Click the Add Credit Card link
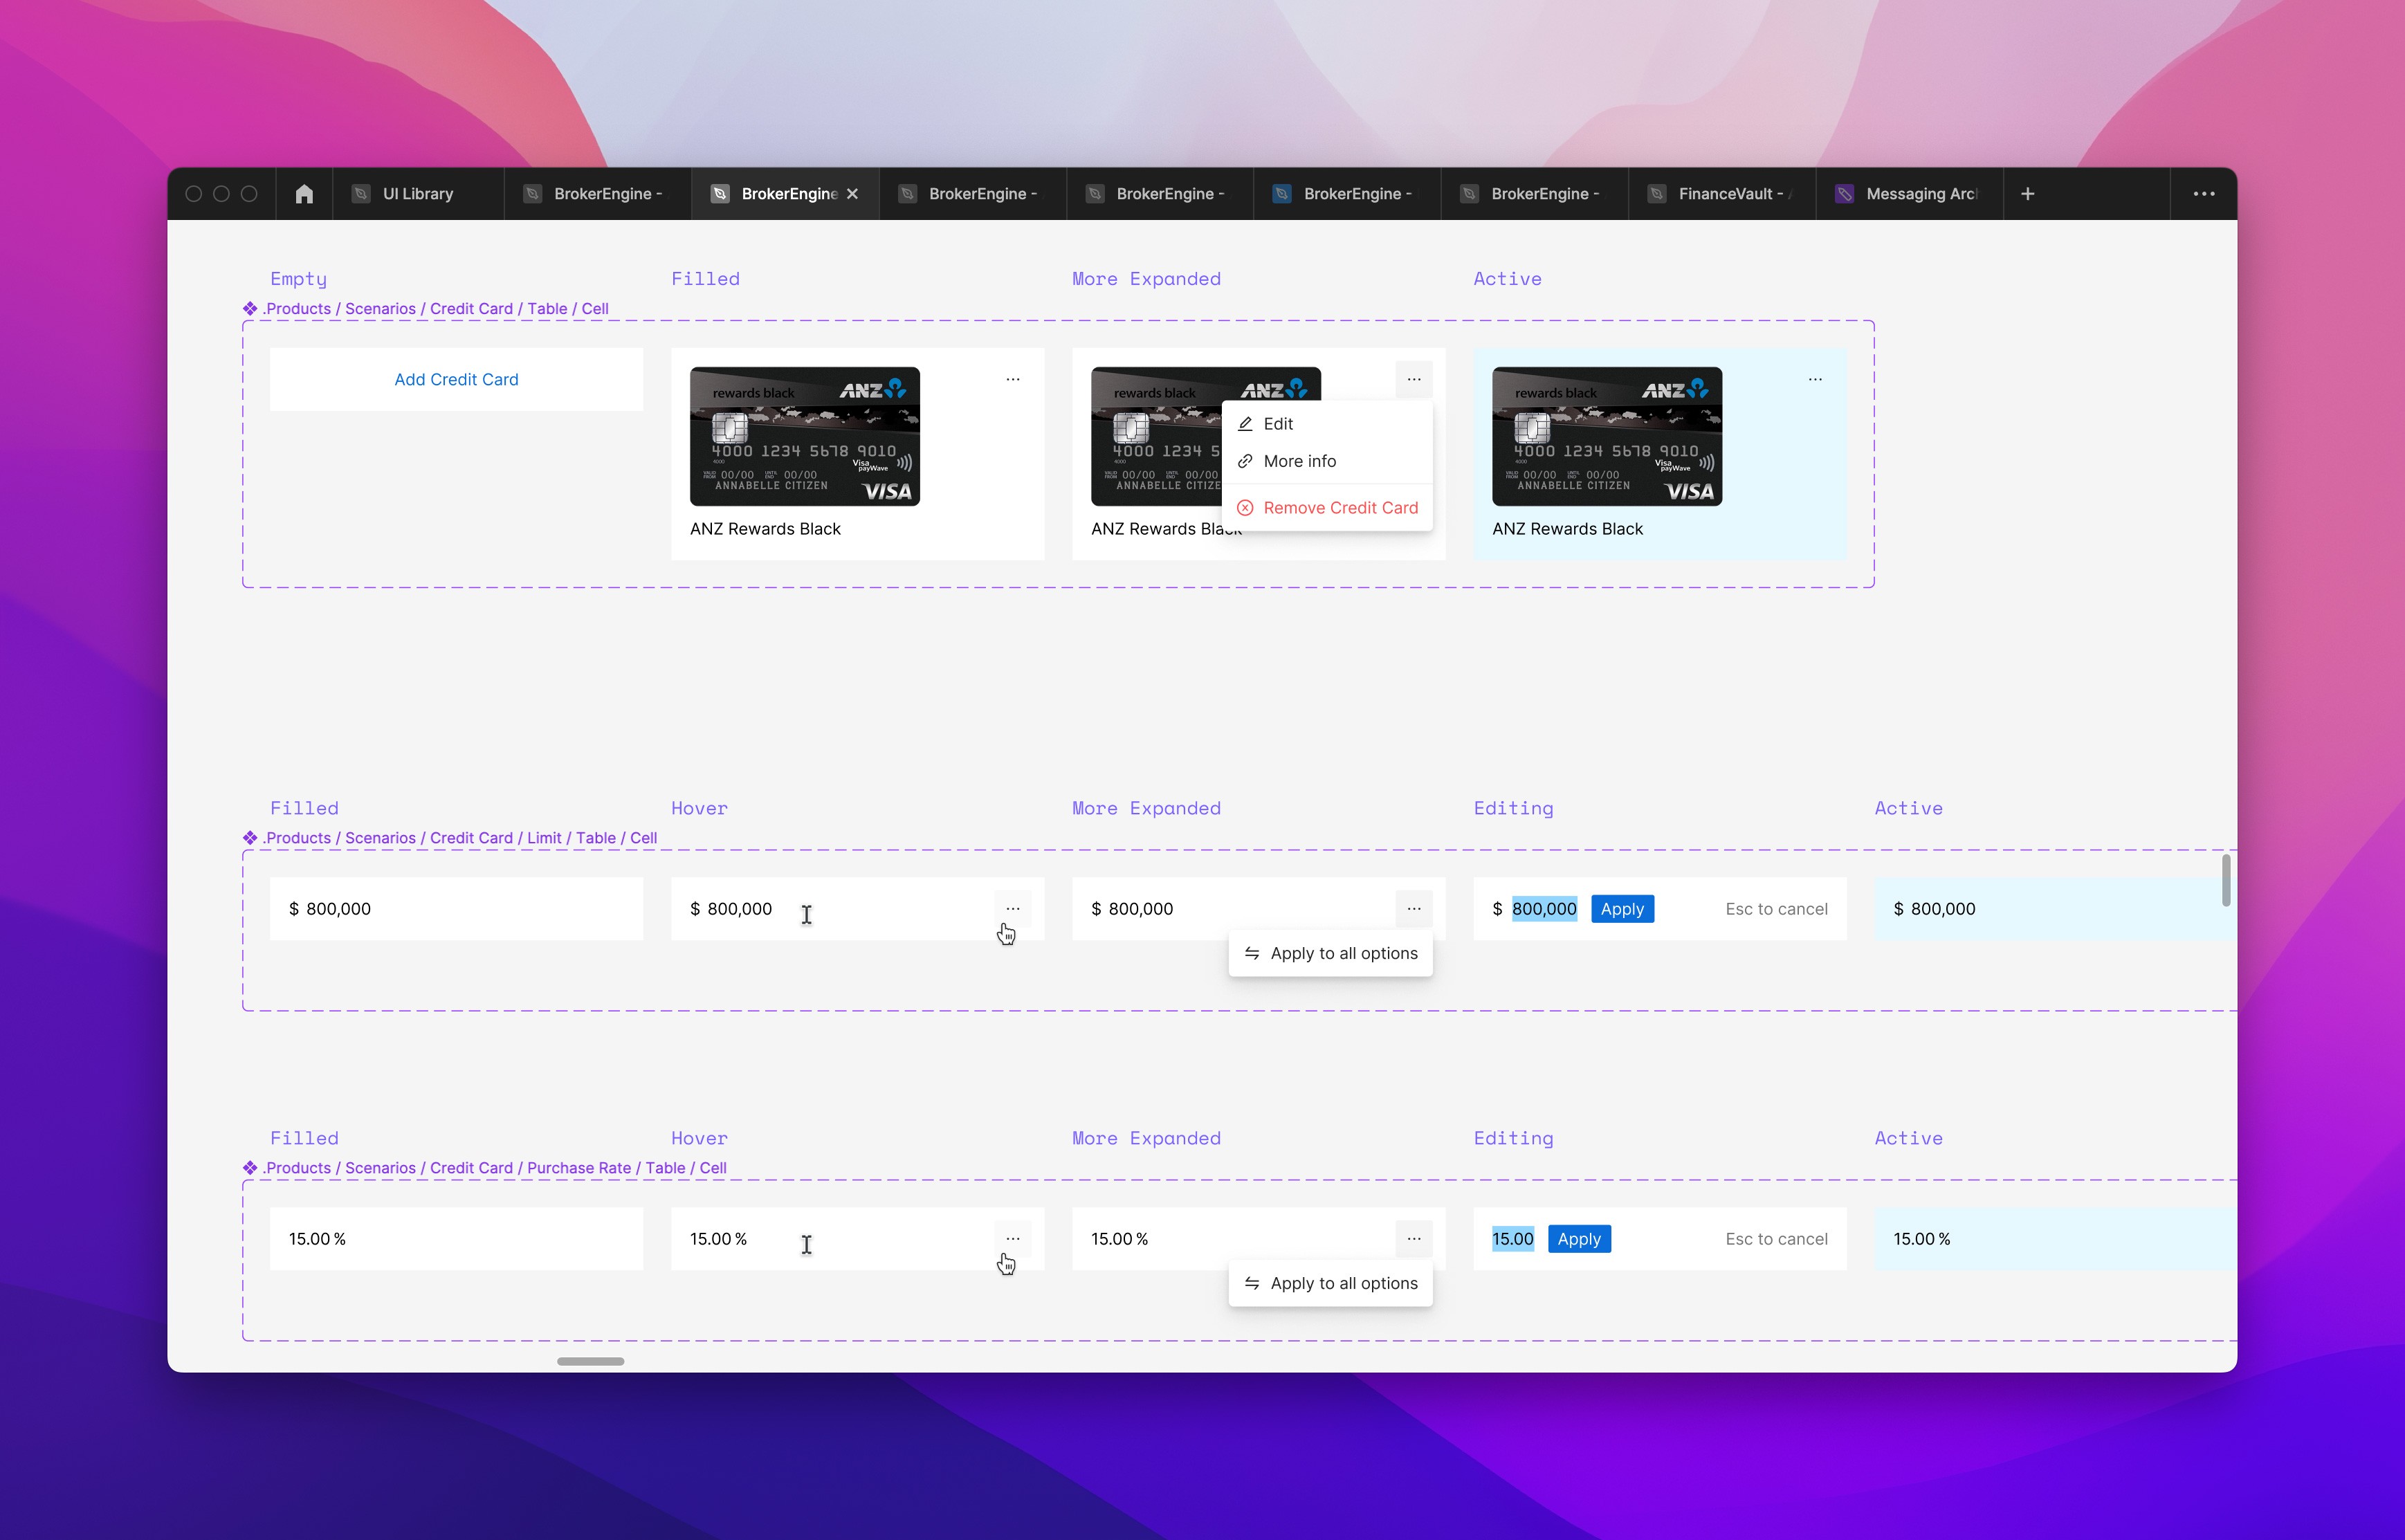This screenshot has width=2405, height=1540. pyautogui.click(x=456, y=380)
